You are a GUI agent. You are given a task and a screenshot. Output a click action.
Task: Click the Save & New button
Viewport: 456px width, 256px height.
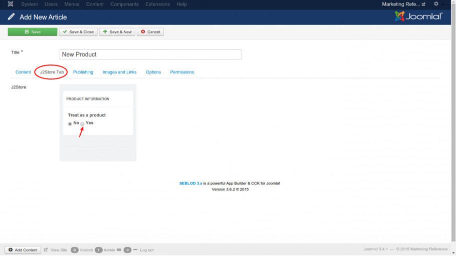coord(117,31)
